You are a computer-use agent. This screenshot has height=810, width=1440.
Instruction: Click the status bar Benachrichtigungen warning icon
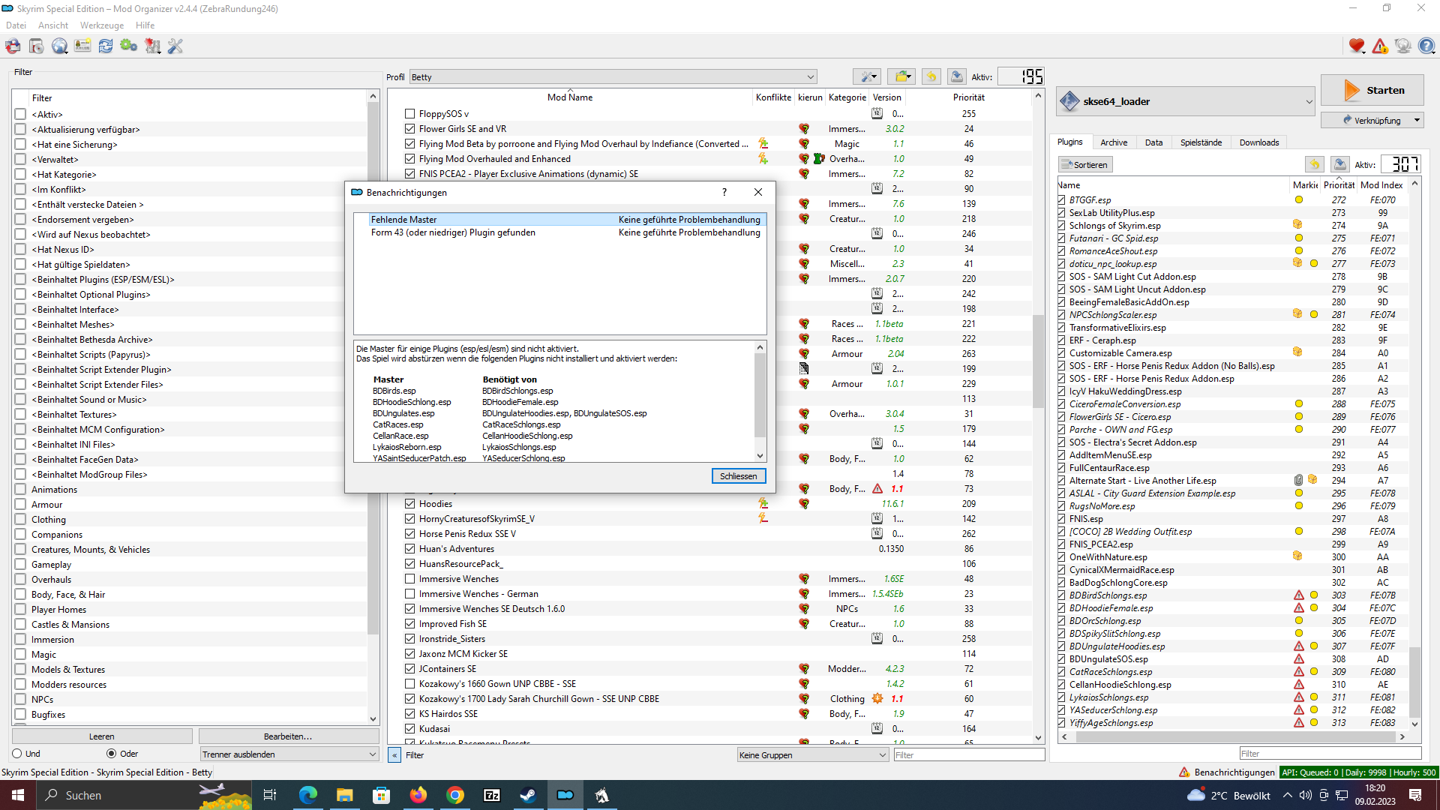pos(1183,772)
